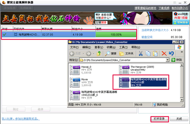Click the film icon in conversion row
The height and width of the screenshot is (124, 190).
pos(16,35)
